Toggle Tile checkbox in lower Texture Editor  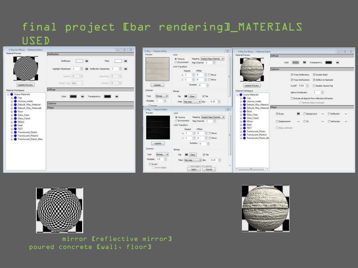click(x=204, y=155)
